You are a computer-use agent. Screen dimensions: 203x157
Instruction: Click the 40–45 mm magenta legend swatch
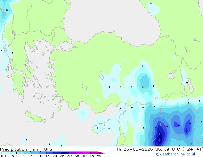[x=87, y=153]
